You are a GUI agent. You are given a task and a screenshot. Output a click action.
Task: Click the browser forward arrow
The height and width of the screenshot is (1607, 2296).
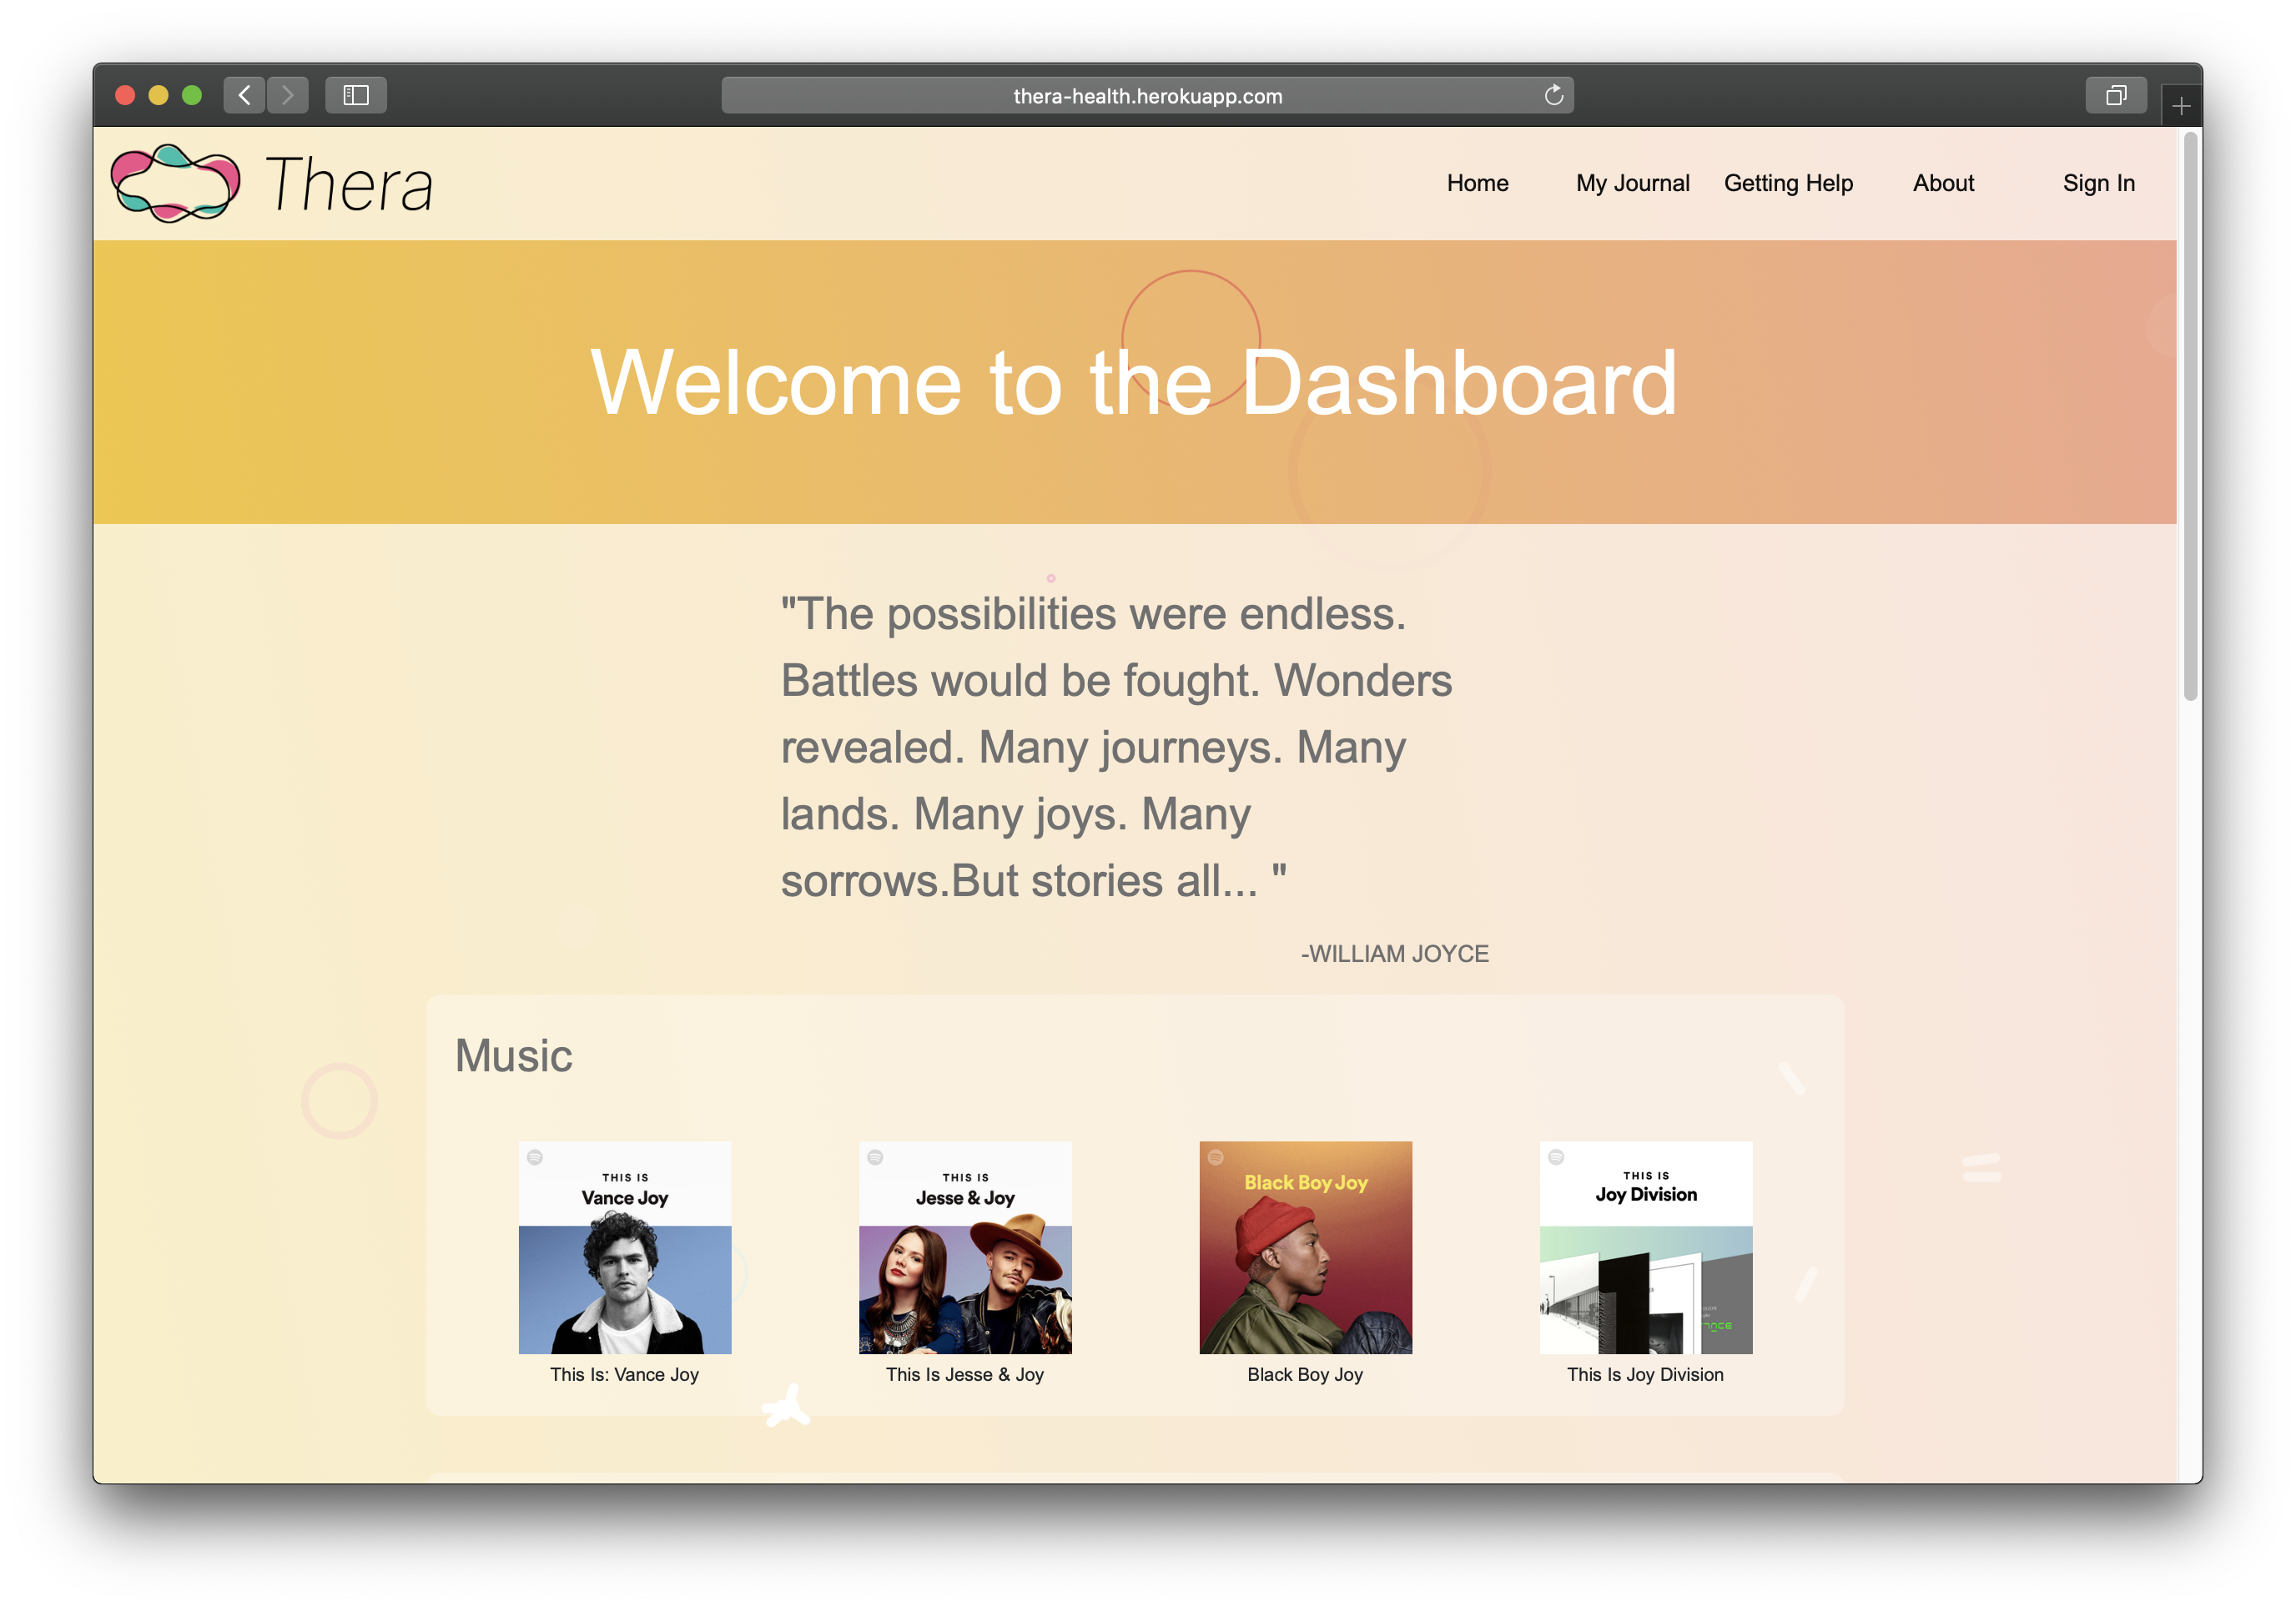pyautogui.click(x=288, y=95)
